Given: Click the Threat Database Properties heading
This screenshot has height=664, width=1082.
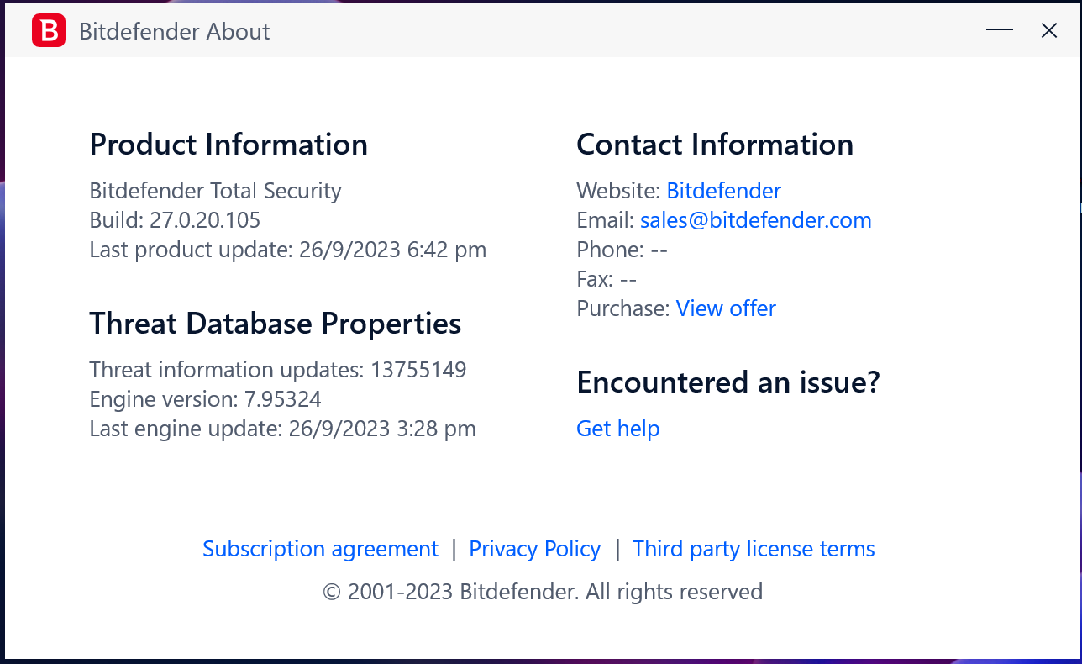Looking at the screenshot, I should click(x=275, y=324).
